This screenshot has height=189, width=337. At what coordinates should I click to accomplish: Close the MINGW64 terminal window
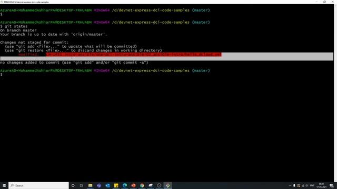332,2
